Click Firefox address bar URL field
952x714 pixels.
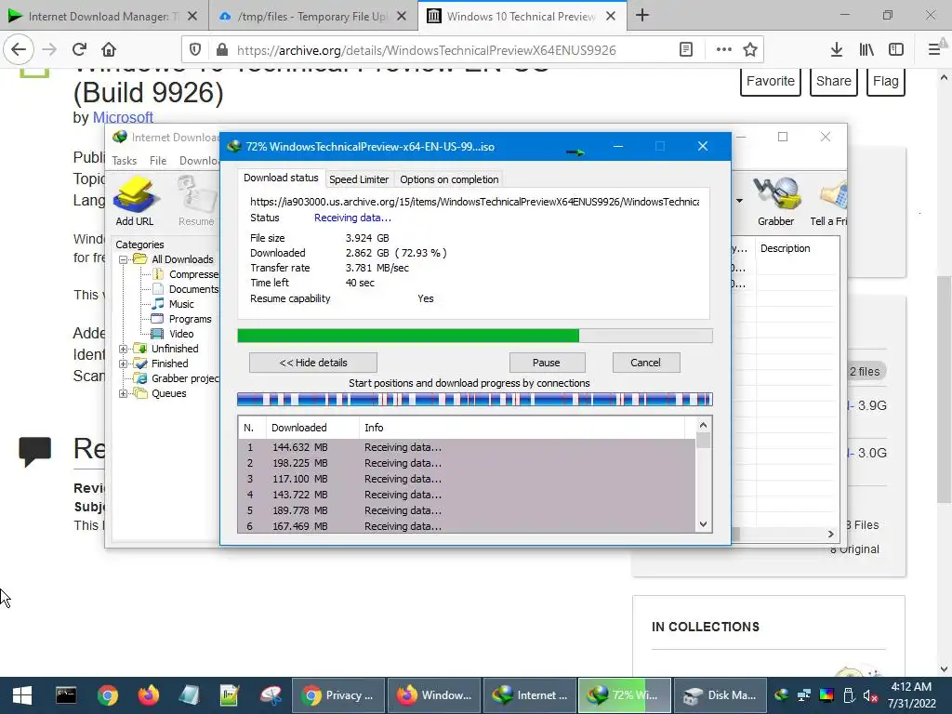click(x=426, y=50)
